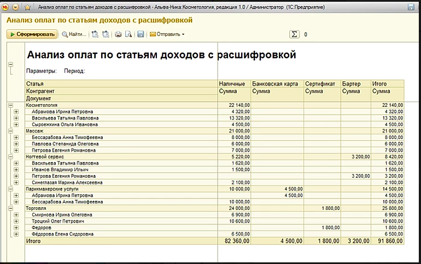Expand Сыроежкина Ольга Ивановна row
The image size is (421, 264).
pyautogui.click(x=16, y=124)
